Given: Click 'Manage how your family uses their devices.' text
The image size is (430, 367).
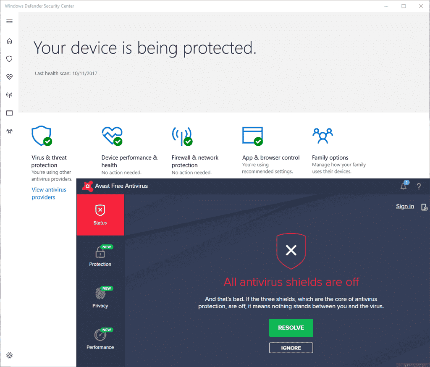Looking at the screenshot, I should click(339, 168).
